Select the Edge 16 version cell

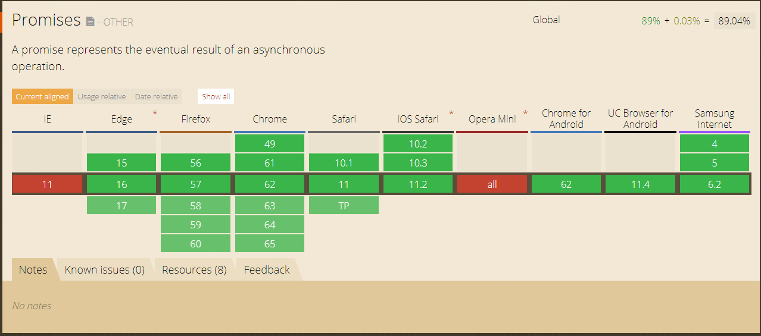121,184
